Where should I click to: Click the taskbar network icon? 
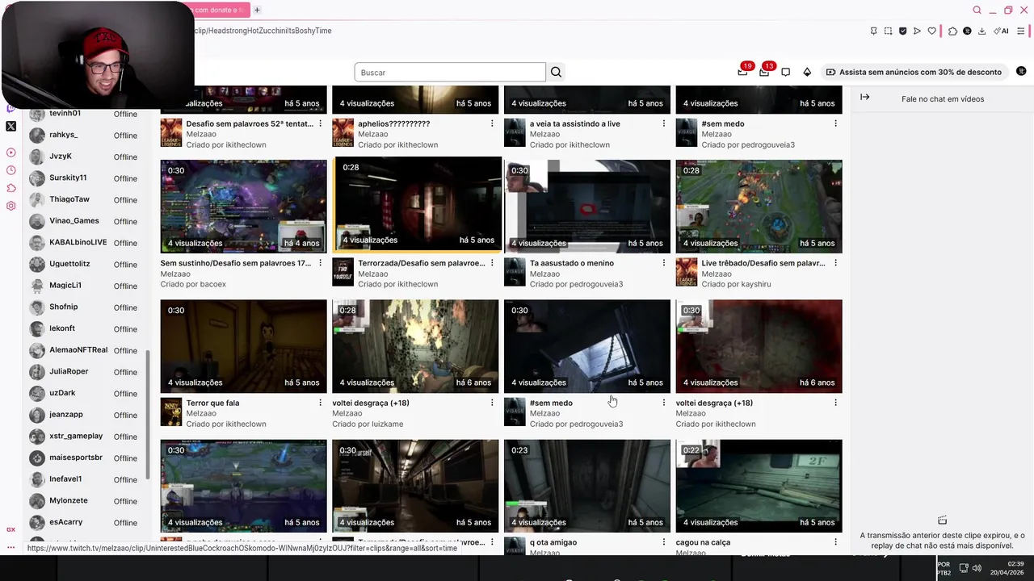tap(965, 568)
